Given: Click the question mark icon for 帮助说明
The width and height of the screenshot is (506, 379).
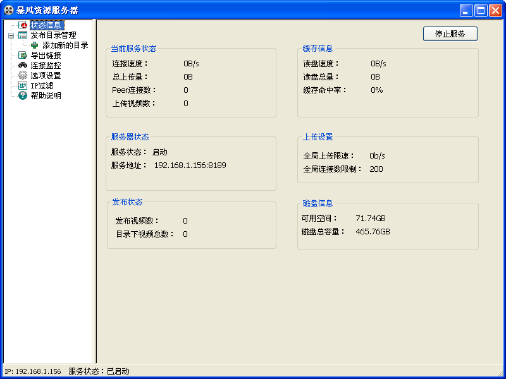Looking at the screenshot, I should click(x=23, y=96).
